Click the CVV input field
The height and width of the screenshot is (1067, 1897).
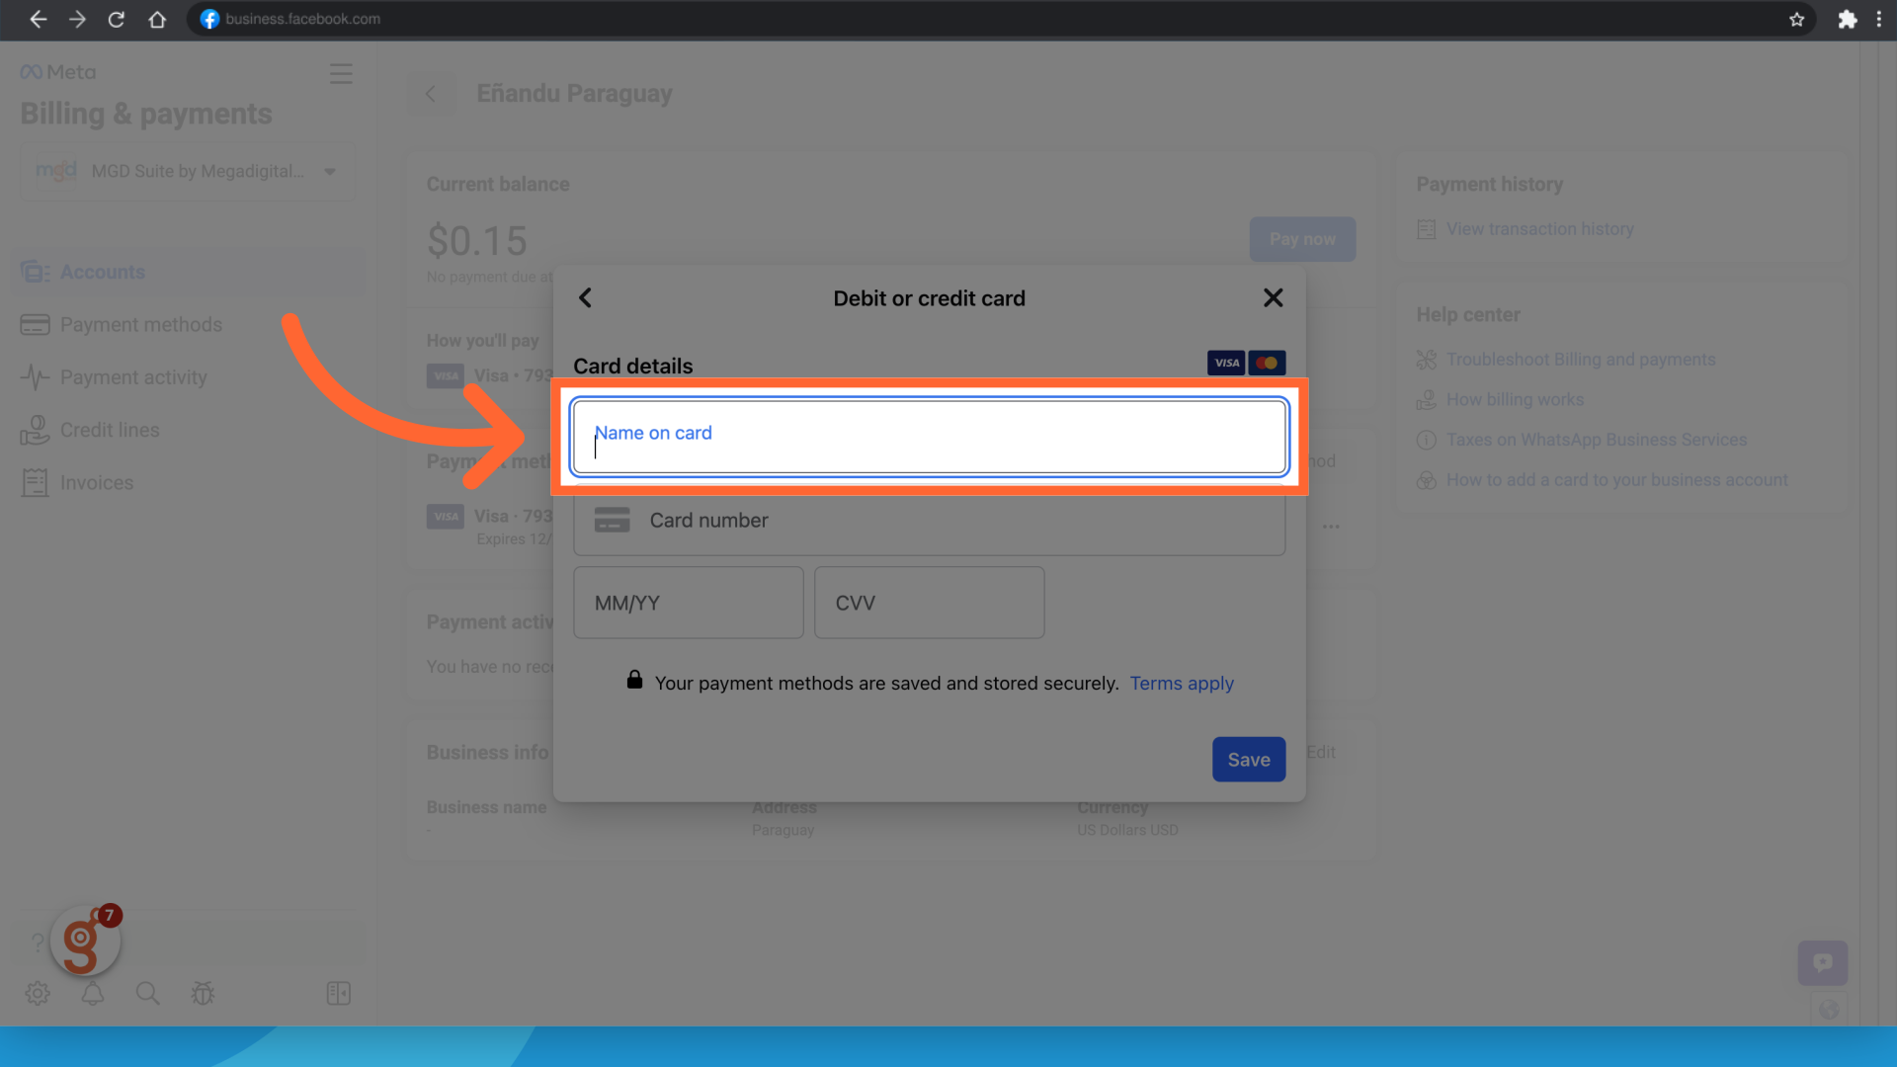(929, 603)
